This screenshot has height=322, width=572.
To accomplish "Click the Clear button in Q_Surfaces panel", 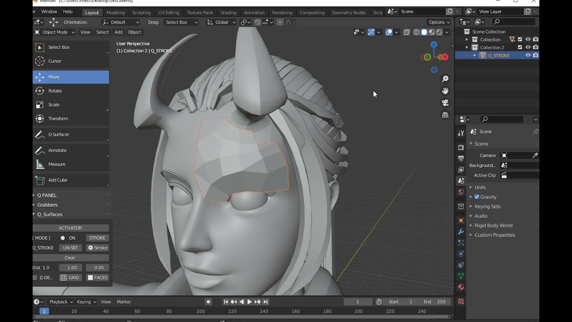I will click(70, 258).
